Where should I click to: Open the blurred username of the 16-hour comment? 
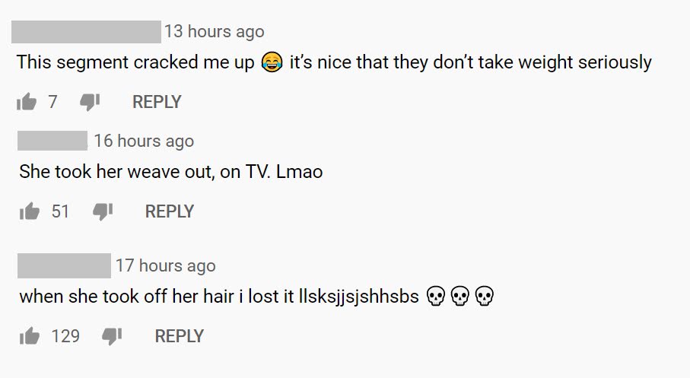pyautogui.click(x=52, y=141)
